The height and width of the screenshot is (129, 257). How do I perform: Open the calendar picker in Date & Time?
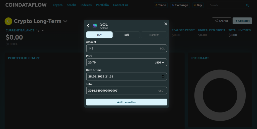(x=163, y=77)
